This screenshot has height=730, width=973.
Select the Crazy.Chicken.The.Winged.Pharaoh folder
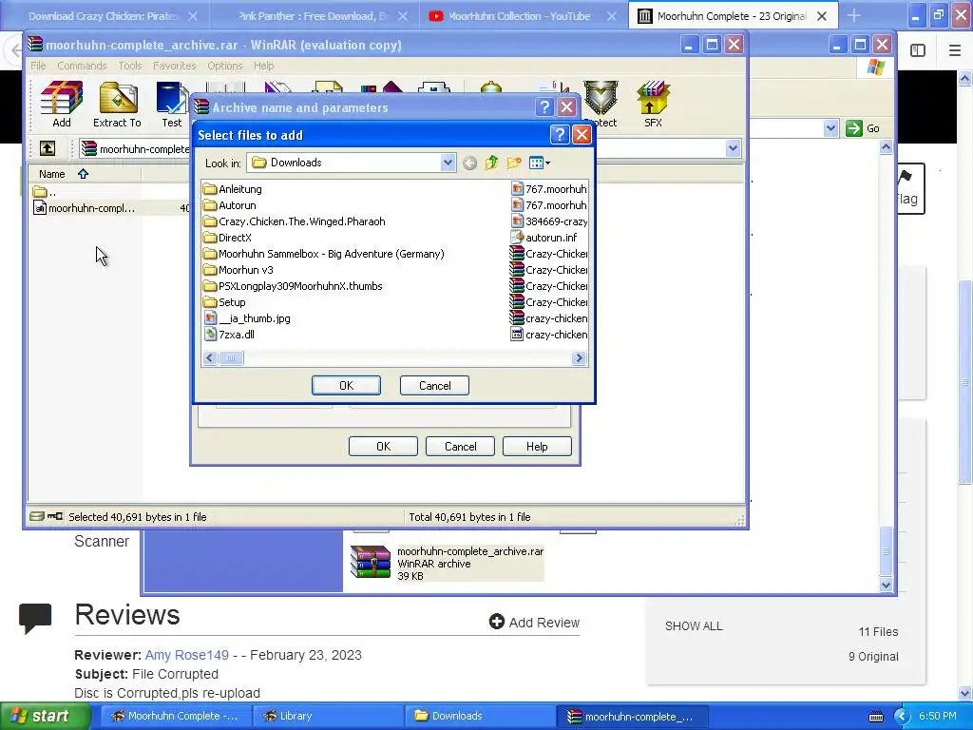[x=295, y=221]
